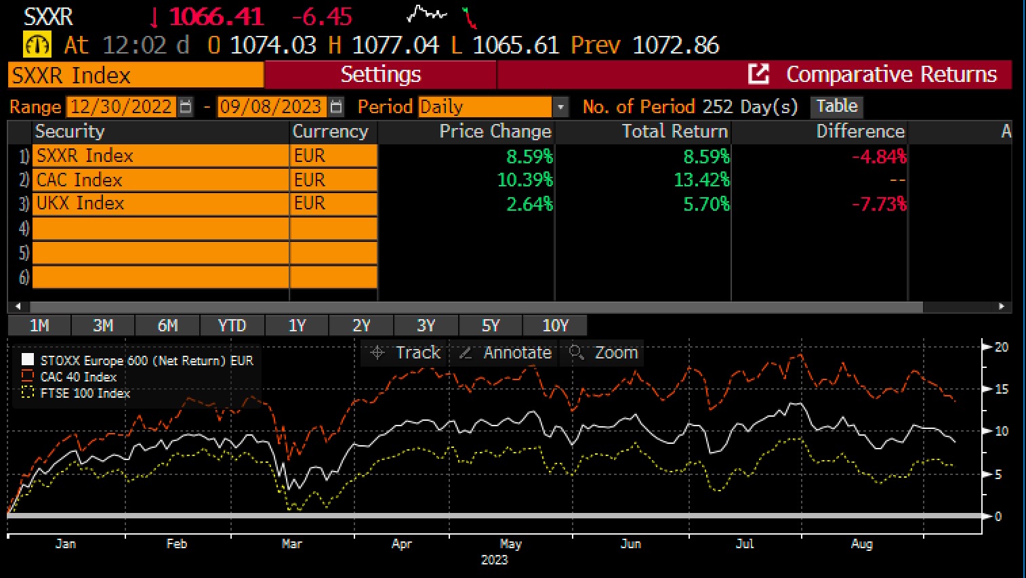1026x578 pixels.
Task: Select the 2Y range tab
Action: pyautogui.click(x=361, y=325)
